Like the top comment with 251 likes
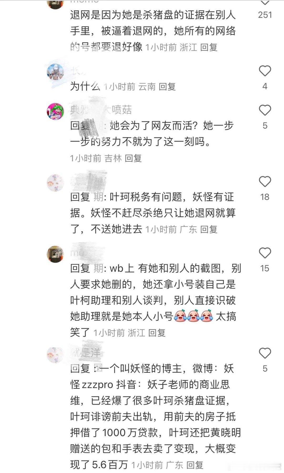284x473 pixels. 265,3
